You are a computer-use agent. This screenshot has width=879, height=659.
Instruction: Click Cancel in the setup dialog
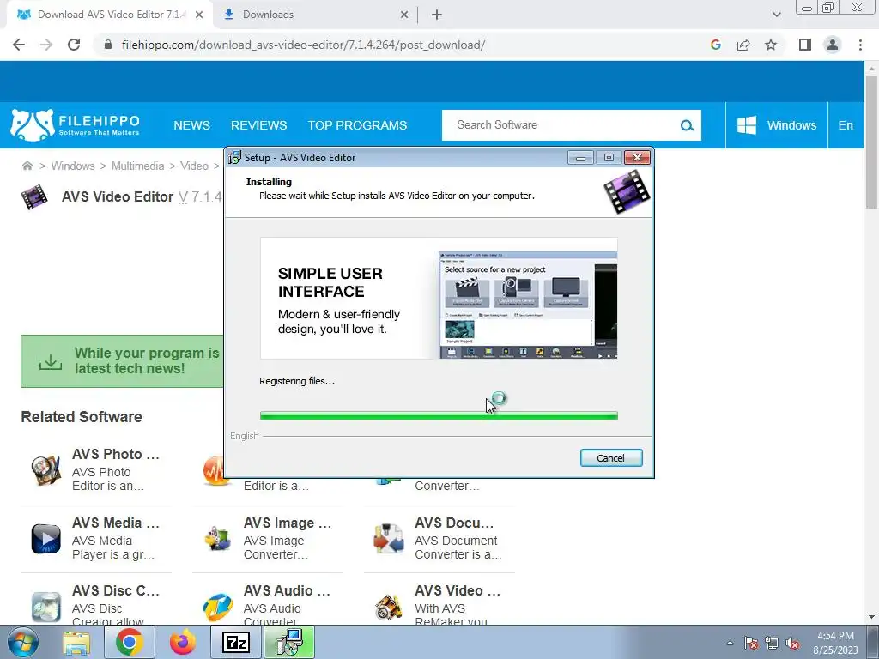(611, 458)
